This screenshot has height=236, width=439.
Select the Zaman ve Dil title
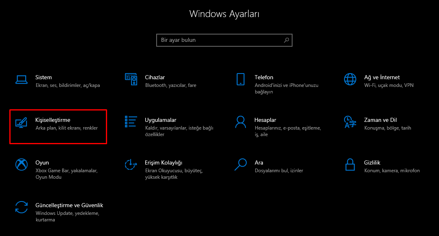point(380,120)
